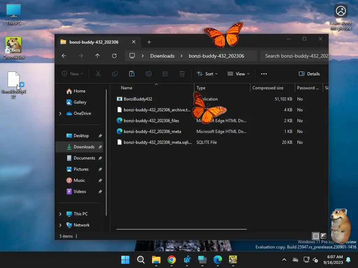Launch Google Chrome from the taskbar
The height and width of the screenshot is (268, 358).
[171, 260]
